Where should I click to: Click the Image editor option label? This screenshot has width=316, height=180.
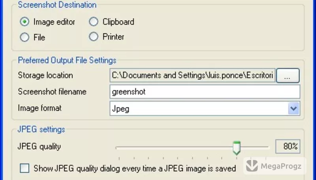tap(54, 22)
